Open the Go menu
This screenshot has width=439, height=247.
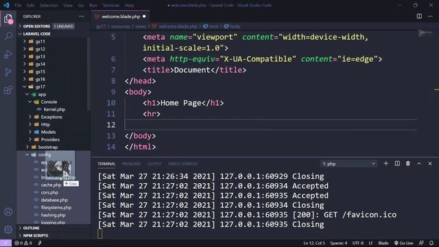pyautogui.click(x=81, y=5)
